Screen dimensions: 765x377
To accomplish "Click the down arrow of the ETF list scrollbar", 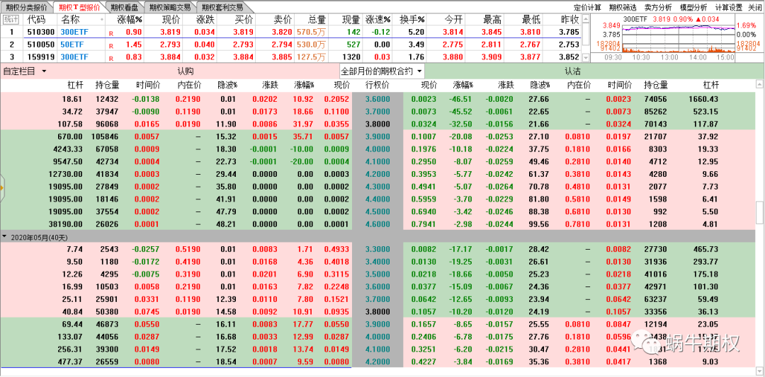I will (x=586, y=58).
